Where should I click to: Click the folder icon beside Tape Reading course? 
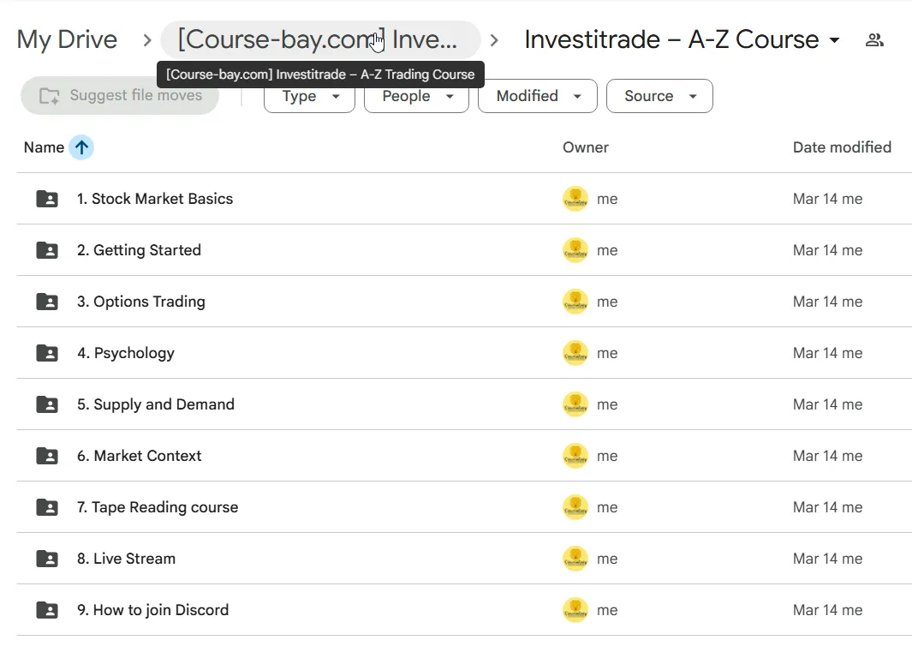click(47, 507)
